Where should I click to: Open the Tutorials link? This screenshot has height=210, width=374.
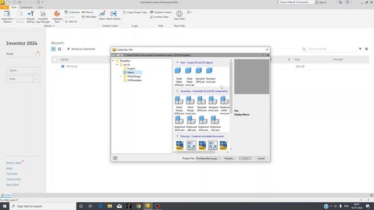coord(12,174)
